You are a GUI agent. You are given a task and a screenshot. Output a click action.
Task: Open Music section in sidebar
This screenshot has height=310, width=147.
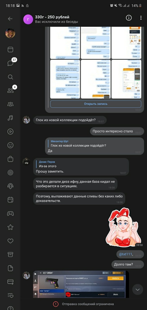coord(10,118)
